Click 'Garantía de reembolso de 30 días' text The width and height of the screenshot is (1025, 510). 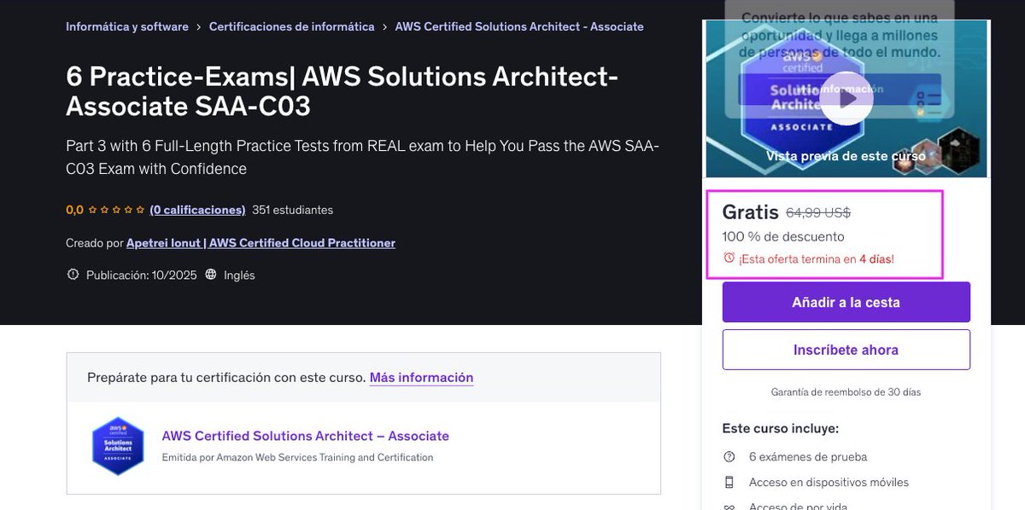click(x=846, y=392)
